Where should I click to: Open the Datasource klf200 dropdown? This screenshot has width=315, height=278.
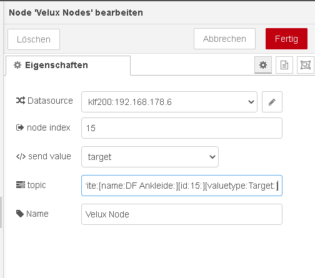click(x=169, y=102)
